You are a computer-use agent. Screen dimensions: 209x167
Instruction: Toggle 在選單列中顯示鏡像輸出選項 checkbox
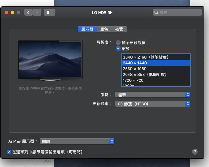coord(9,152)
